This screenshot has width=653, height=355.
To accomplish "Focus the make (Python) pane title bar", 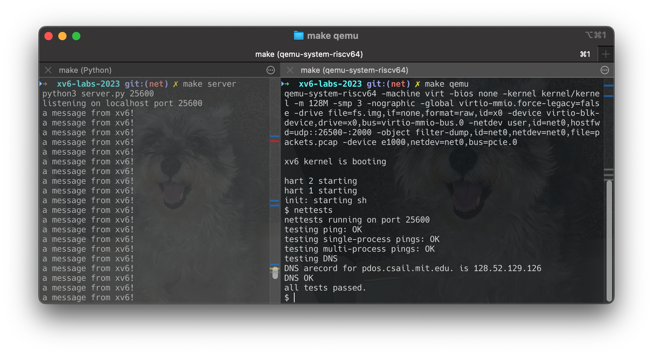I will [x=85, y=70].
